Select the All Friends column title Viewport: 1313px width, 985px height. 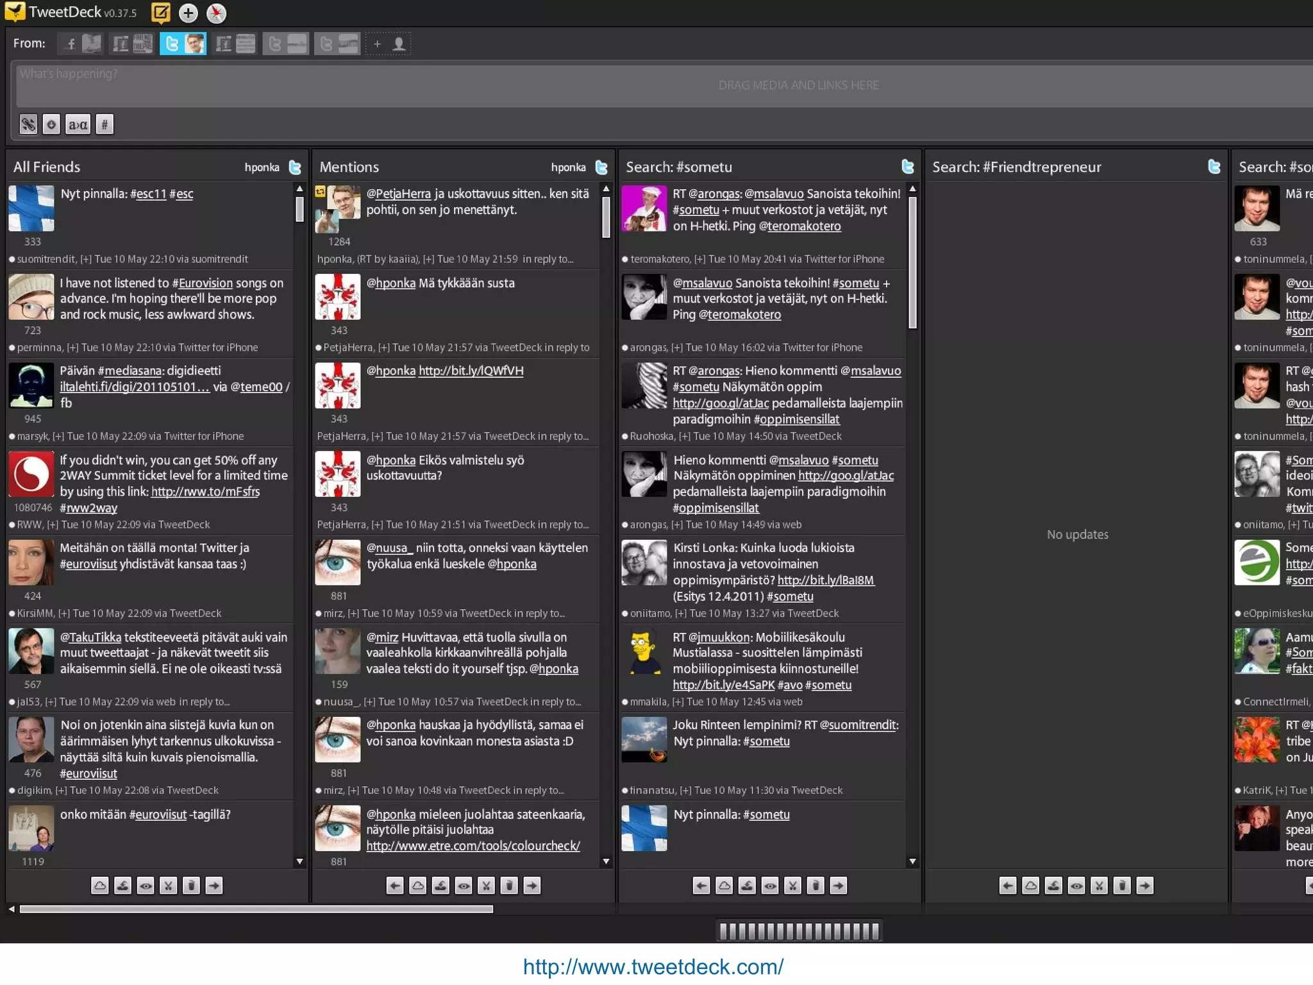click(x=47, y=167)
